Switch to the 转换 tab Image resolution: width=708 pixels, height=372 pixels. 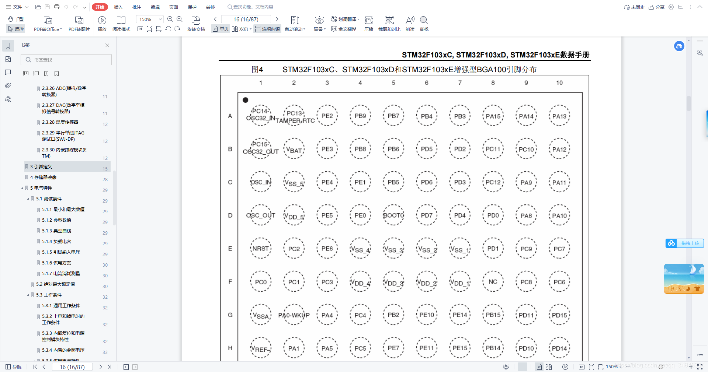(211, 7)
